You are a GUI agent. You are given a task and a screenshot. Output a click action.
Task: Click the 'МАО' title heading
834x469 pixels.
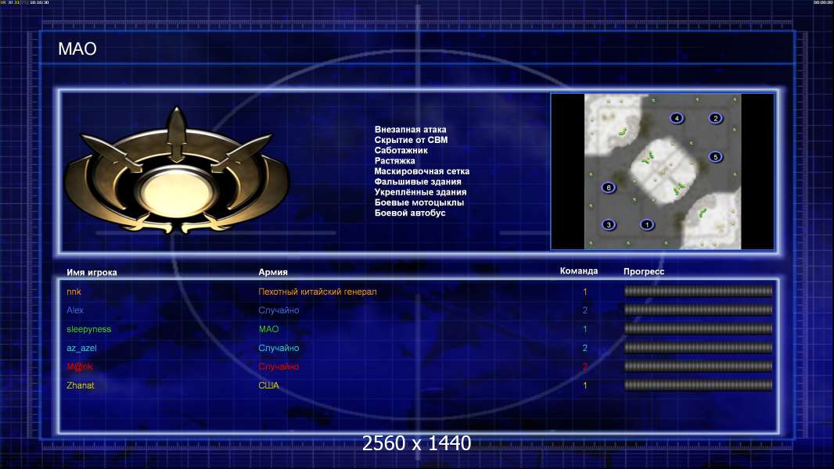(77, 49)
